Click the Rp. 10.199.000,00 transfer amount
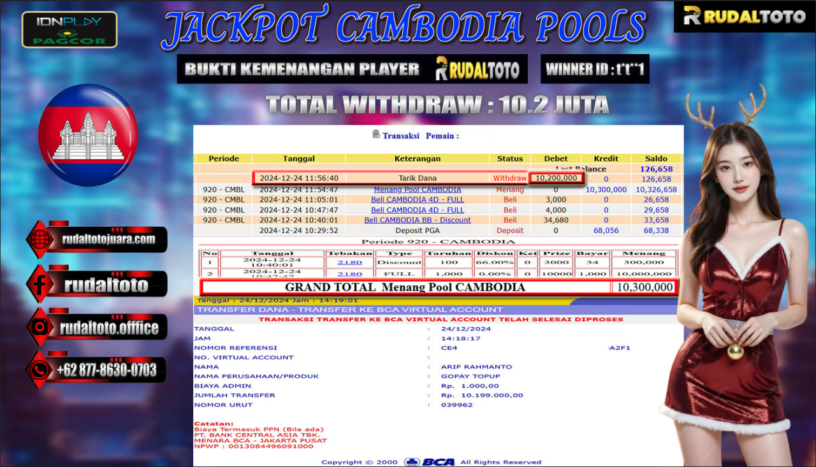 [x=482, y=395]
